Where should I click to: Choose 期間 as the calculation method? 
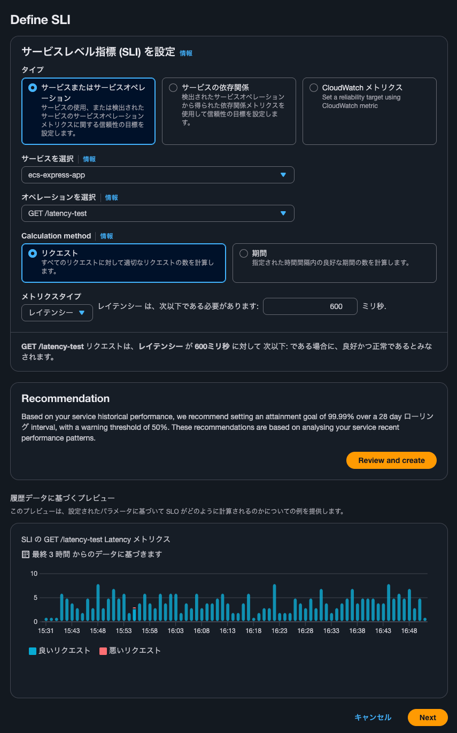coord(244,253)
